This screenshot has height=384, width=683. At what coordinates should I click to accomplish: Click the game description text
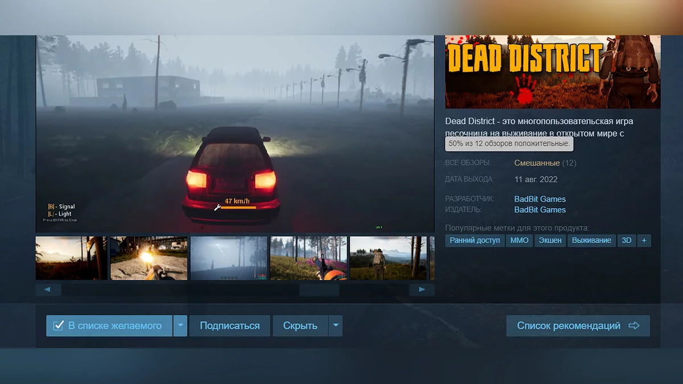539,128
